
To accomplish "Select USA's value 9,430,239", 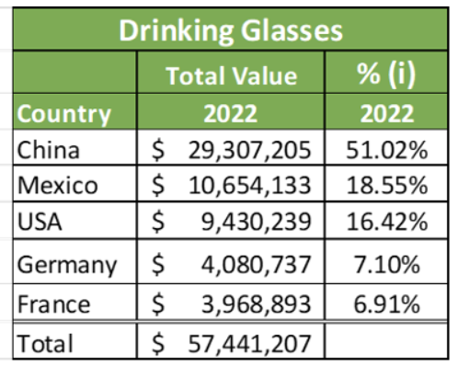I will (231, 220).
